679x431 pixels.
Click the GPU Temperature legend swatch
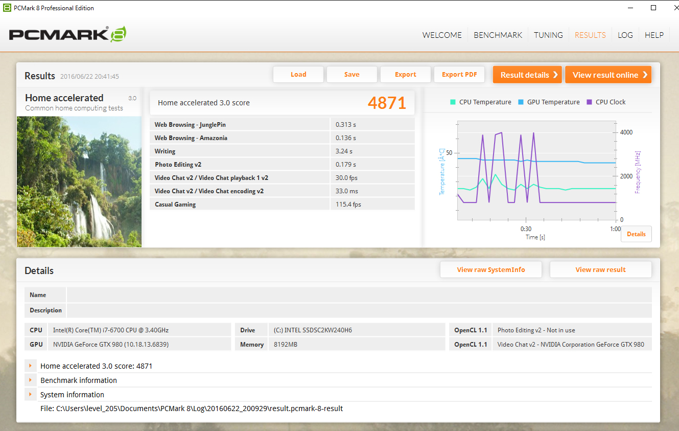click(x=521, y=102)
